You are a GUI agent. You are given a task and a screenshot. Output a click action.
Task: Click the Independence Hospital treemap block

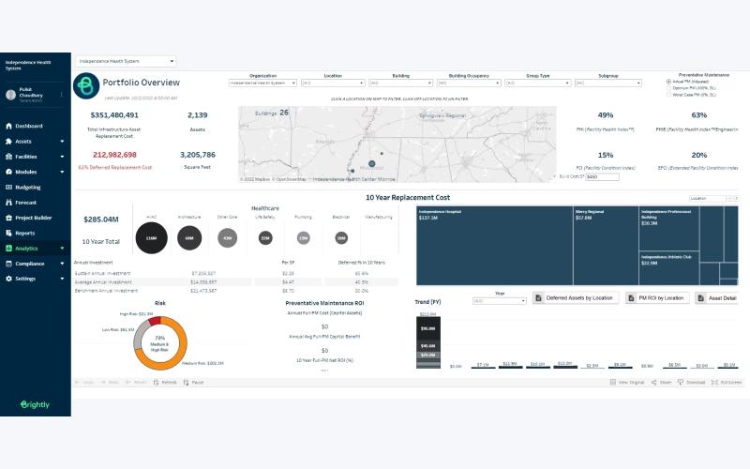click(x=495, y=246)
